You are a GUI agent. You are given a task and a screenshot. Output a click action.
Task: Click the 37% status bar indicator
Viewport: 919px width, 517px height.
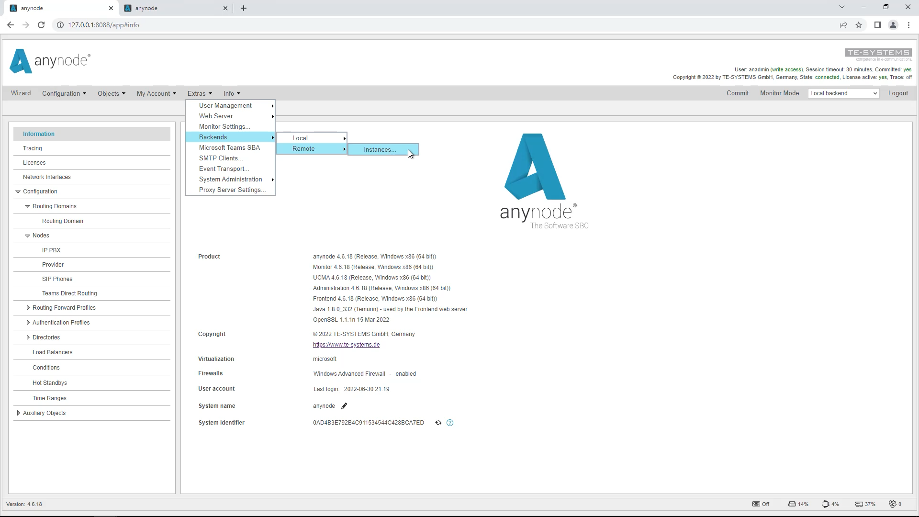(865, 504)
